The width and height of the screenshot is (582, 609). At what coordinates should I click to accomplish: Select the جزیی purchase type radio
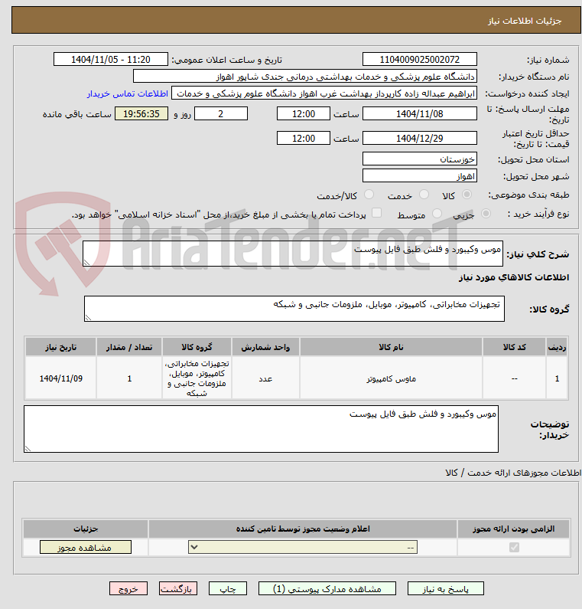point(486,214)
